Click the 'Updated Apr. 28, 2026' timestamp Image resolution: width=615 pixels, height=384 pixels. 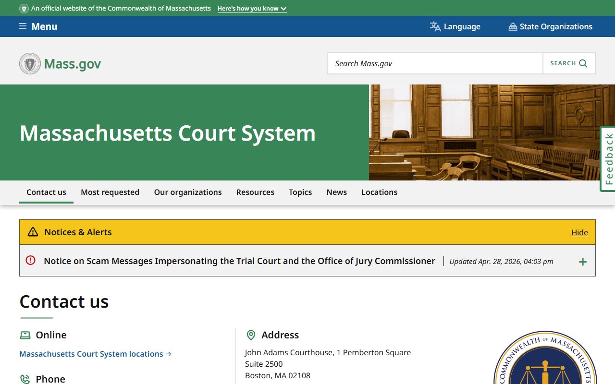click(x=501, y=262)
